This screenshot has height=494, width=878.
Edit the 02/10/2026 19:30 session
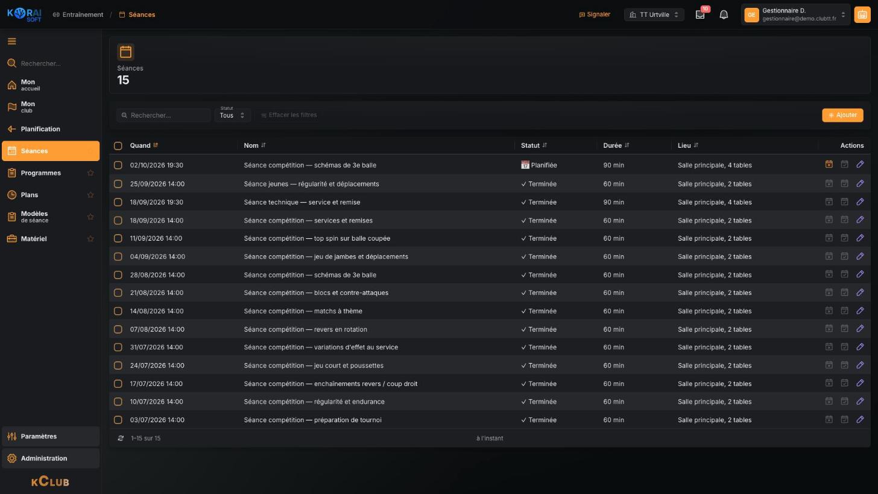click(x=860, y=164)
